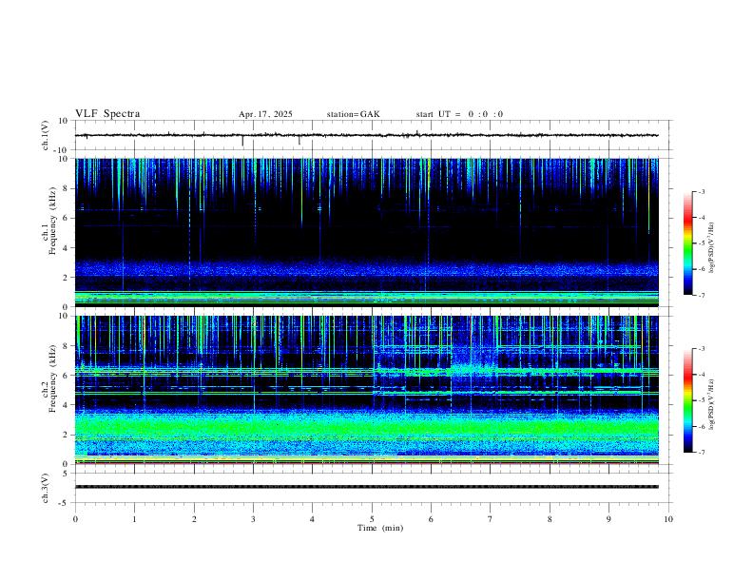Click the ch.3 voltage waveform band
753x582 pixels.
coord(366,487)
